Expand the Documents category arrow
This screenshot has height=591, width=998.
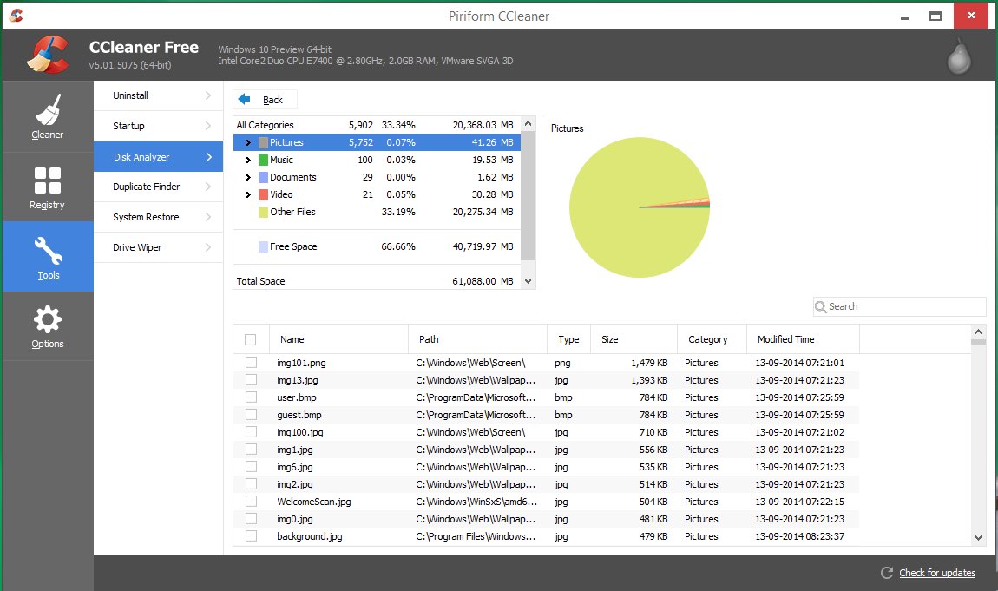(248, 177)
